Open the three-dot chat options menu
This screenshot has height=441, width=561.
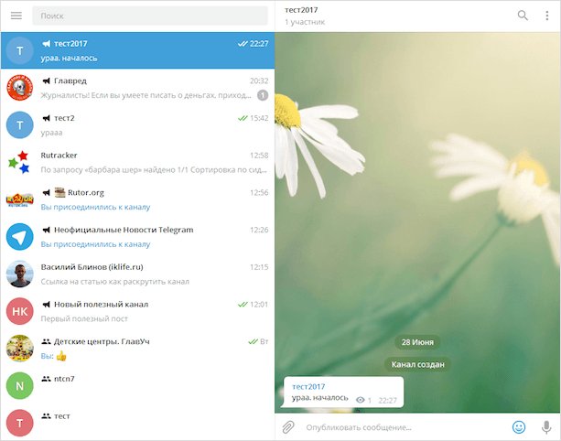click(547, 16)
